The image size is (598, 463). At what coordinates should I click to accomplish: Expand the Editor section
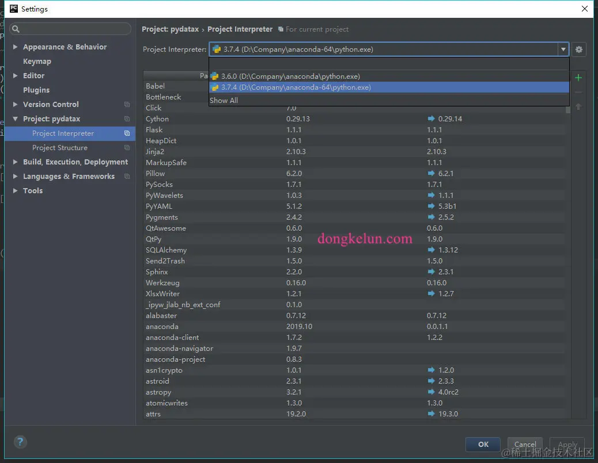click(x=15, y=75)
